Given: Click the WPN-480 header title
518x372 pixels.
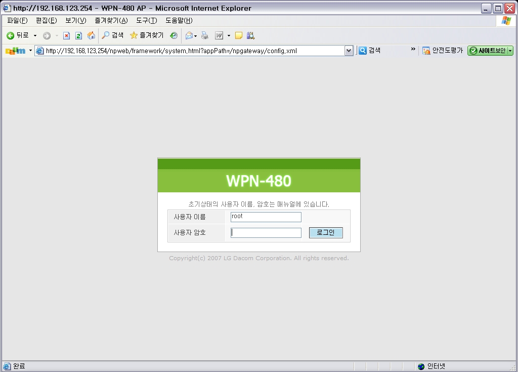Looking at the screenshot, I should pyautogui.click(x=258, y=181).
